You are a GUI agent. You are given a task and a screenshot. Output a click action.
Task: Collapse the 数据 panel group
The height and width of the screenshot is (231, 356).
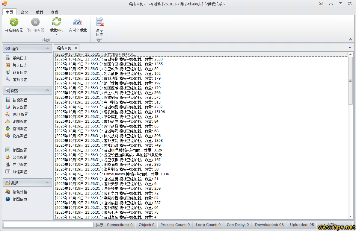[x=47, y=183]
